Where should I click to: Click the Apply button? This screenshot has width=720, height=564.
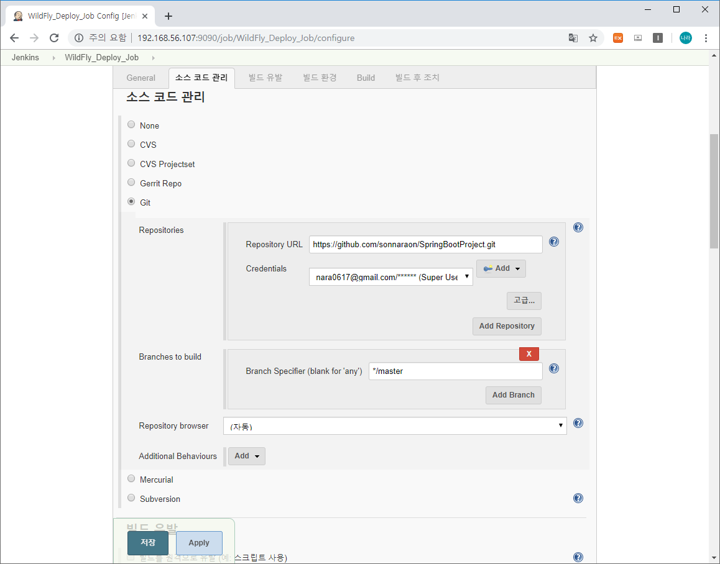pyautogui.click(x=199, y=543)
